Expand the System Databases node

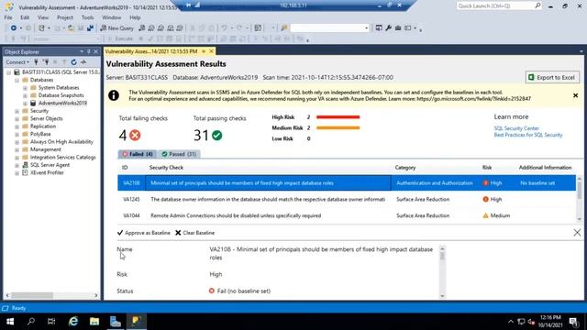25,88
